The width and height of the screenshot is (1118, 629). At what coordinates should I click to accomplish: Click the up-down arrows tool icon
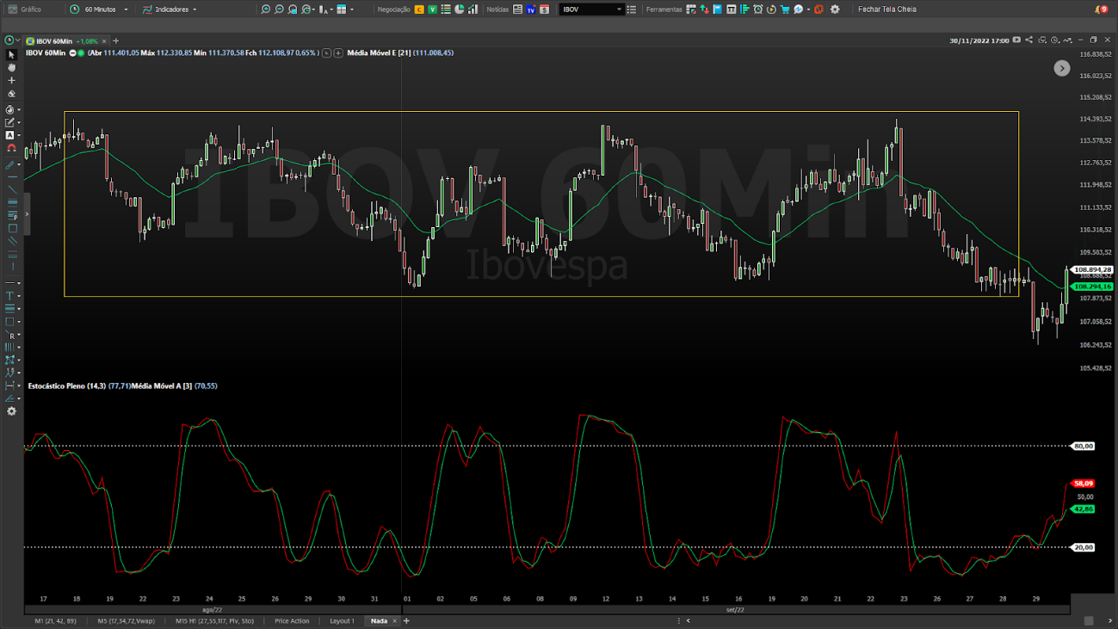point(704,9)
